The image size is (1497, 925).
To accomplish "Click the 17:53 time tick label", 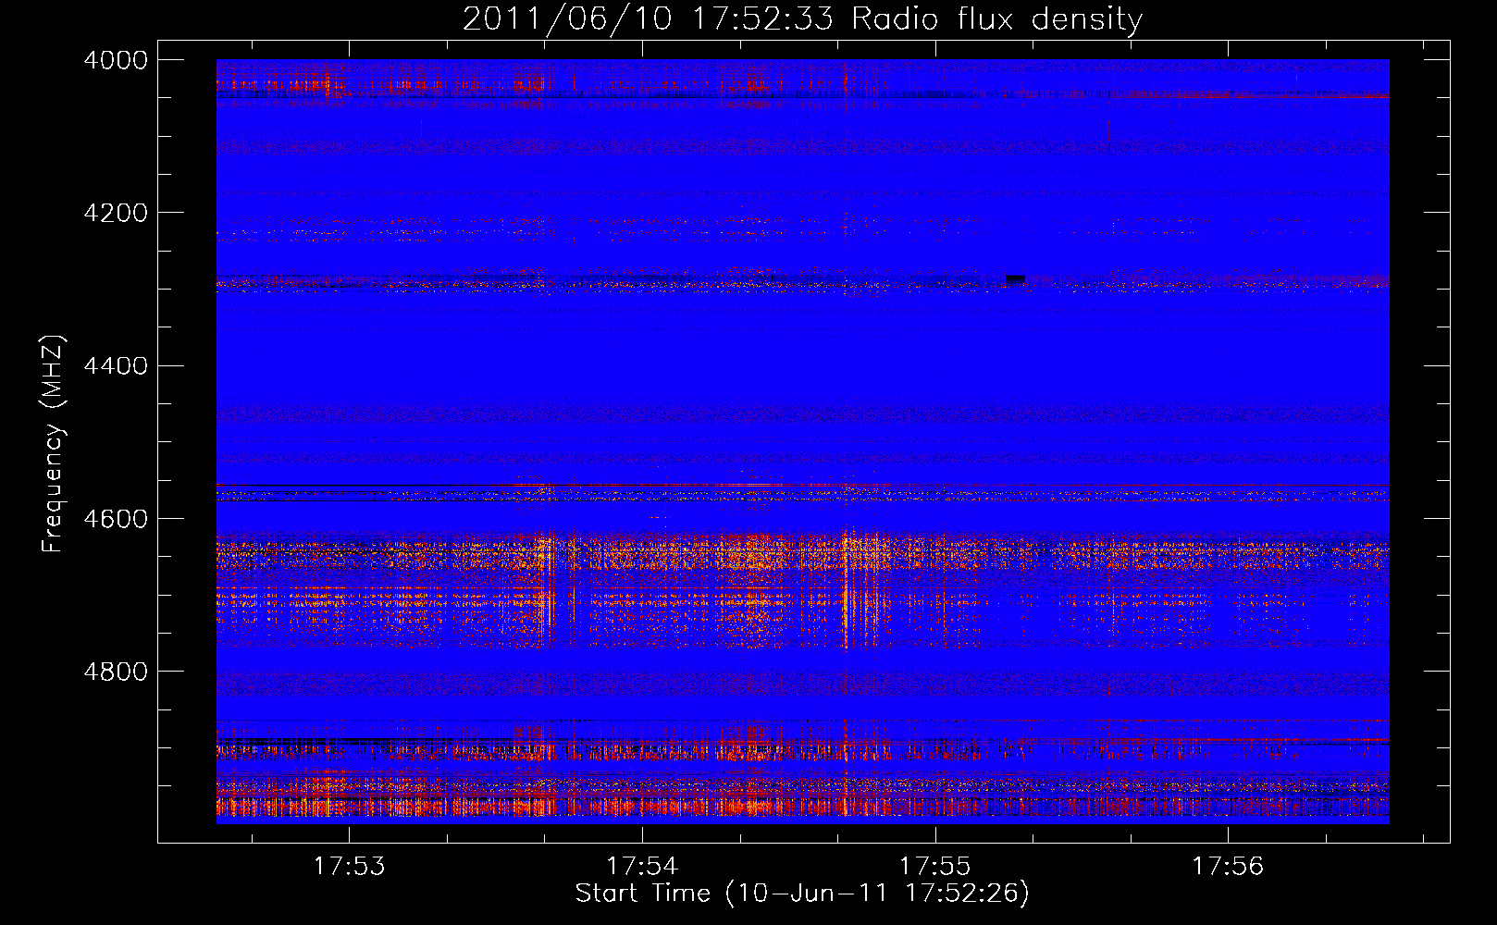I will pos(349,867).
